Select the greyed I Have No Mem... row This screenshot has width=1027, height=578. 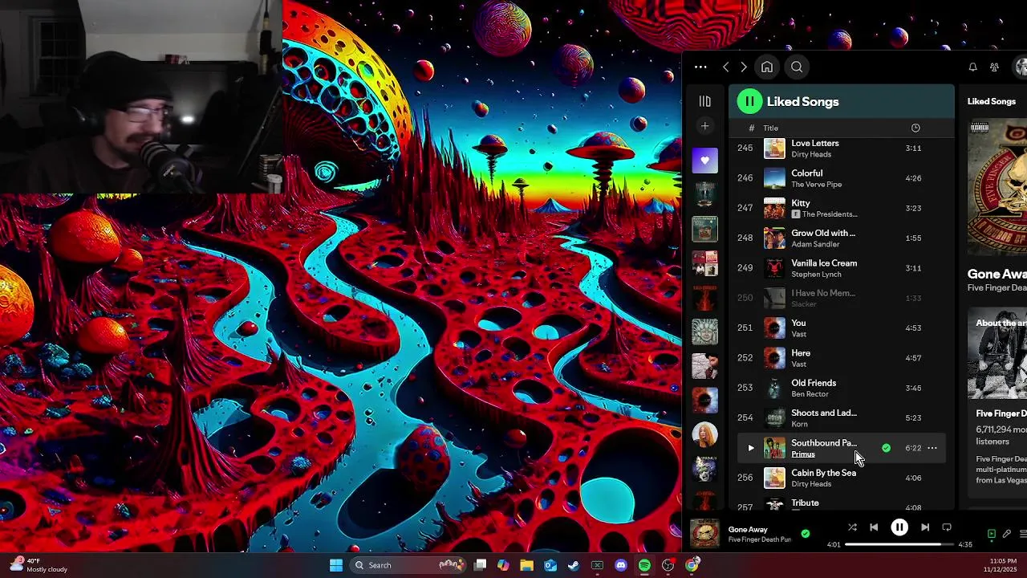pyautogui.click(x=841, y=298)
